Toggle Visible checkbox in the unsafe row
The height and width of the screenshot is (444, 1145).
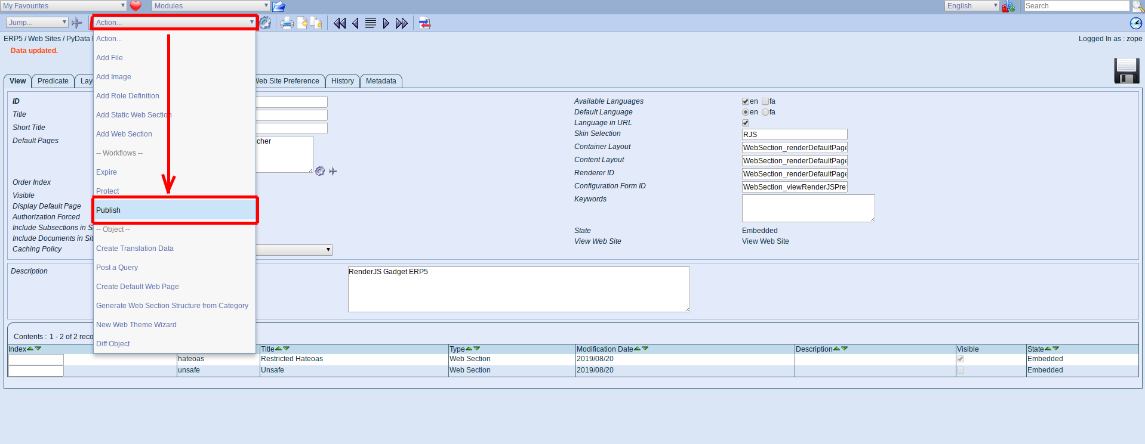point(961,370)
